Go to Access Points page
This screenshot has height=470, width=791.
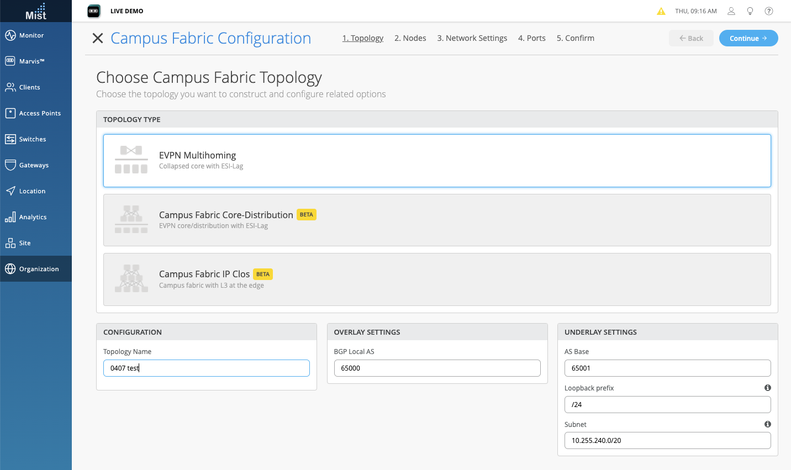pyautogui.click(x=40, y=113)
